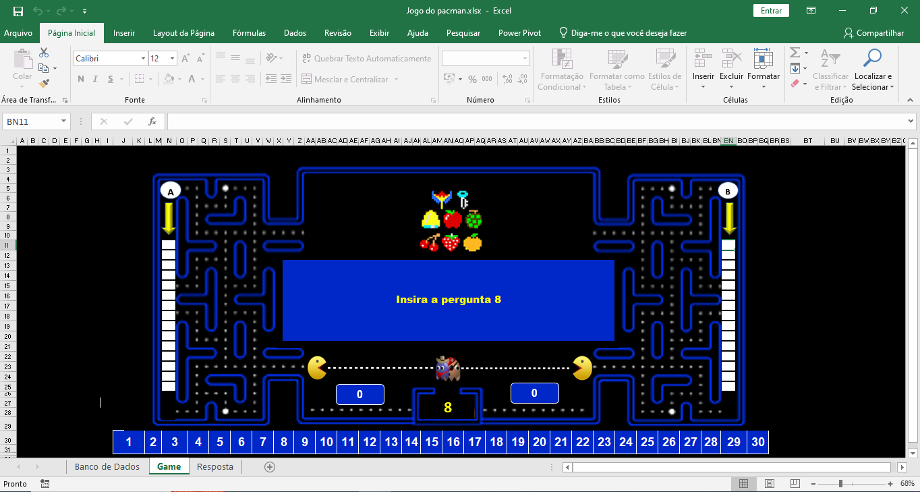920x492 pixels.
Task: Open the font name dropdown
Action: coord(142,59)
